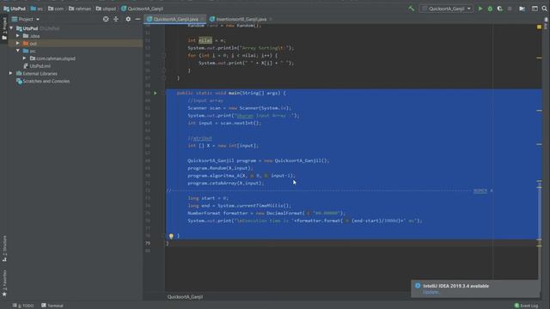Hide the Project tool window

pos(137,19)
